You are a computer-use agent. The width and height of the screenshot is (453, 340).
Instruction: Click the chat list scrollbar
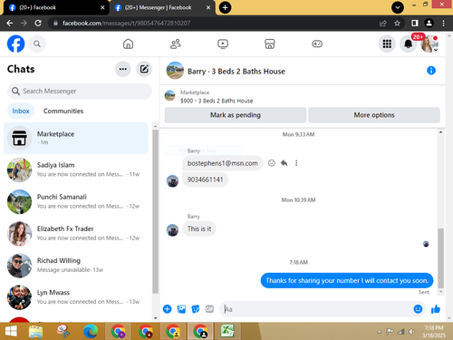156,211
